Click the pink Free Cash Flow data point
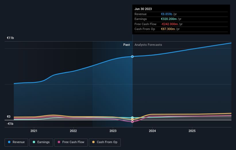Image resolution: width=236 pixels, height=150 pixels. [132, 122]
